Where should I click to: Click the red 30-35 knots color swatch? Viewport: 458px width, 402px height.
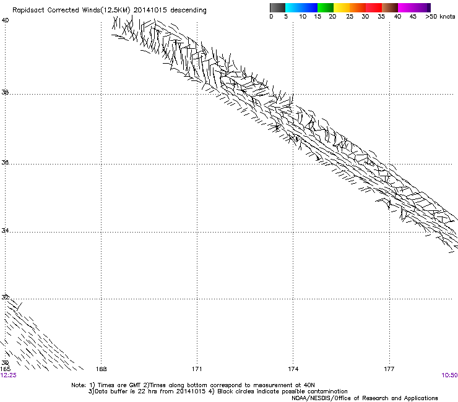374,7
